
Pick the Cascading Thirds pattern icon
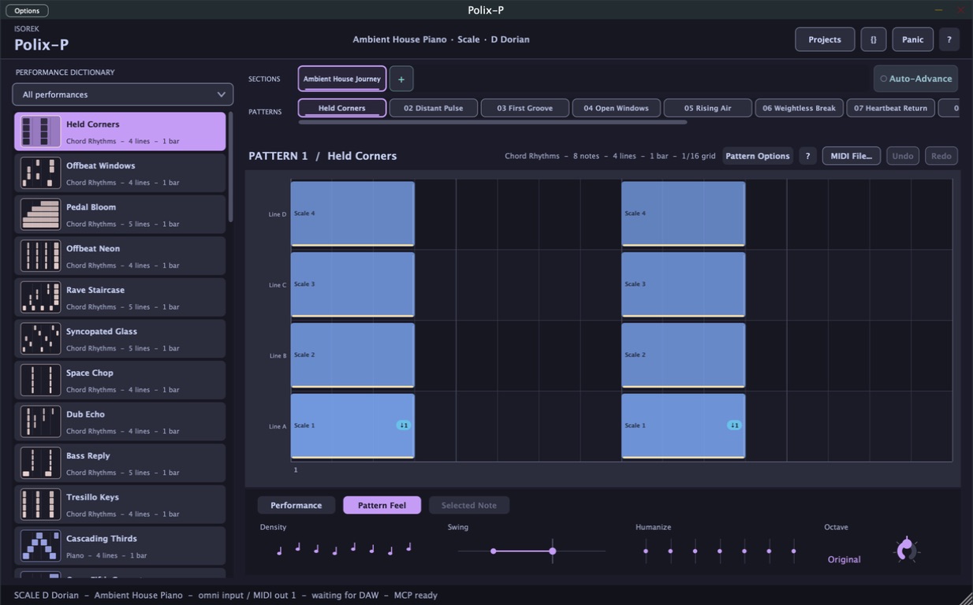(40, 546)
